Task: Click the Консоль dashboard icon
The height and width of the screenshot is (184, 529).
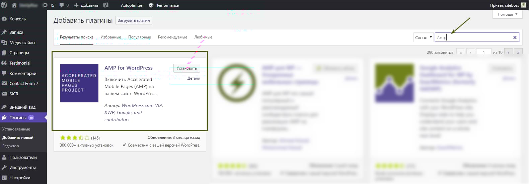Action: point(4,19)
